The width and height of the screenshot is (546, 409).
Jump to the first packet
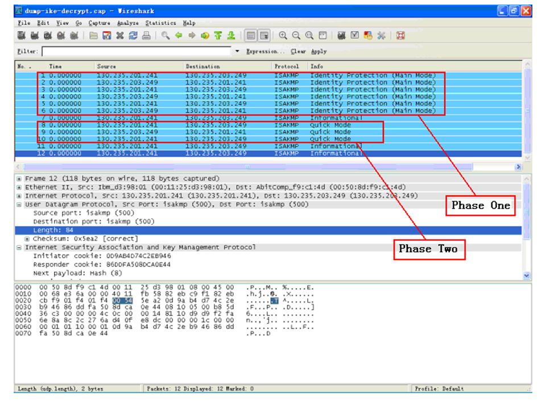point(218,35)
